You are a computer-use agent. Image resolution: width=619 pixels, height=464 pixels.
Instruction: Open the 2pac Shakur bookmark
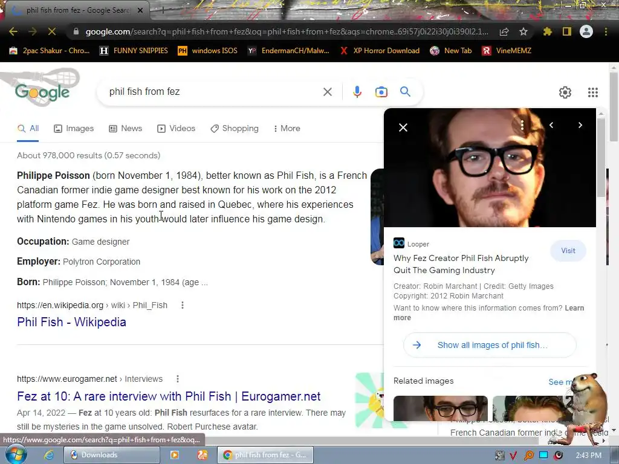(50, 51)
